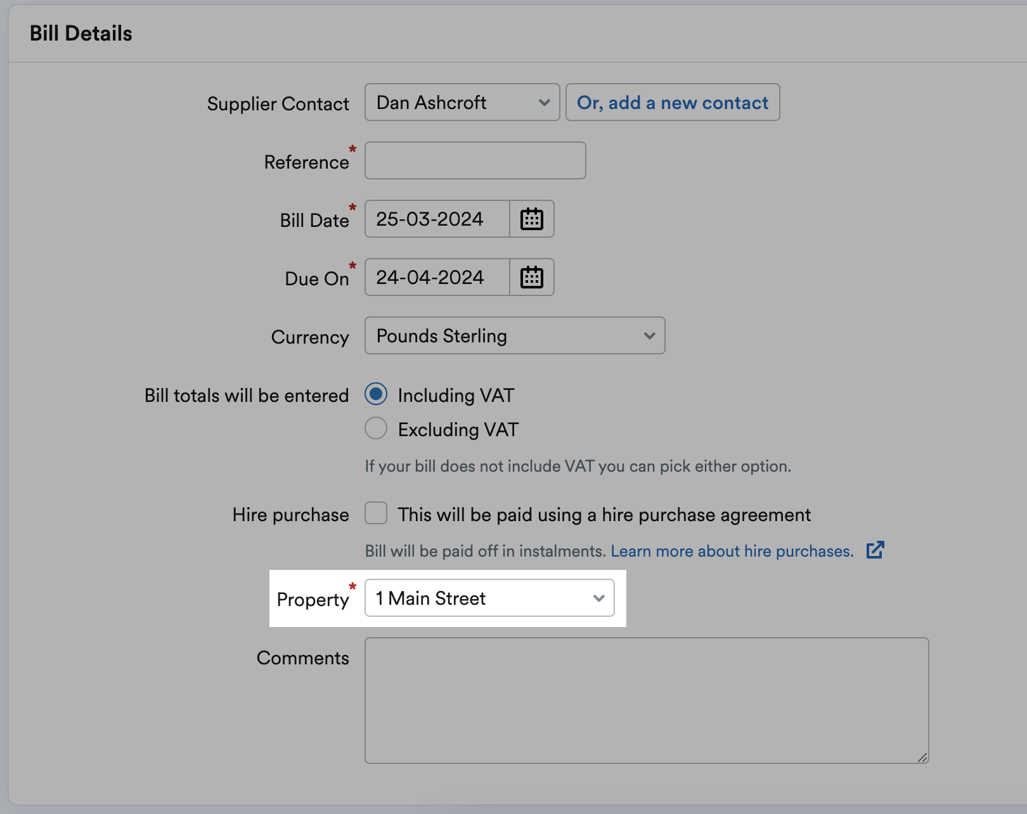Click the VAT hint text below radio options
1027x814 pixels.
point(578,467)
